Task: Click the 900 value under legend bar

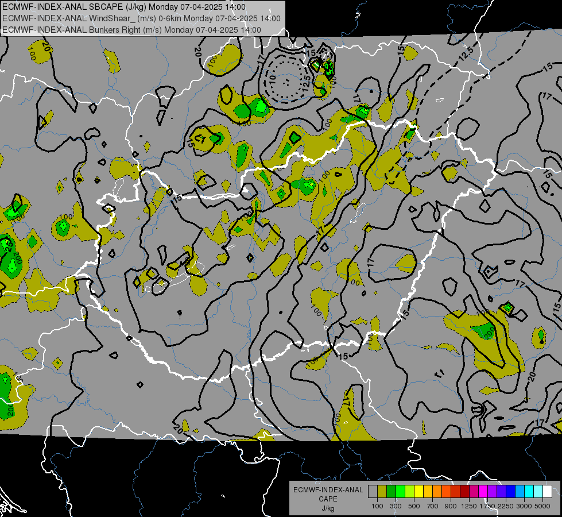Action: coord(451,506)
